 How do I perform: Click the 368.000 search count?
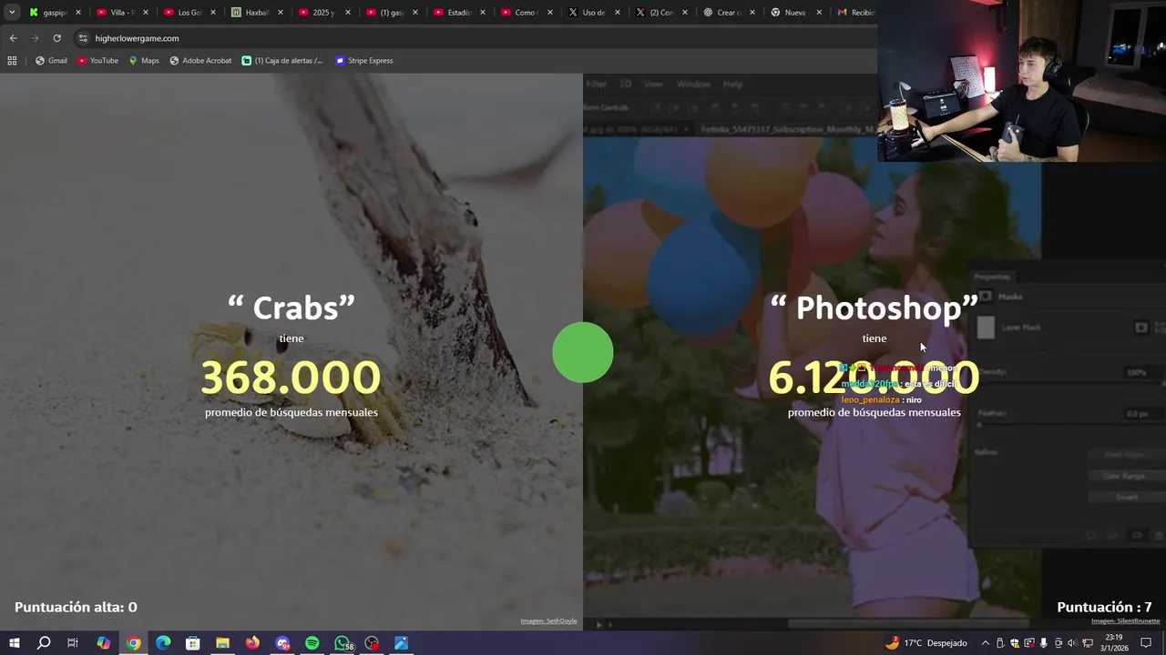291,378
